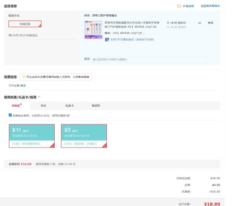Switch to the gift card tab
The image size is (244, 206).
(69, 105)
